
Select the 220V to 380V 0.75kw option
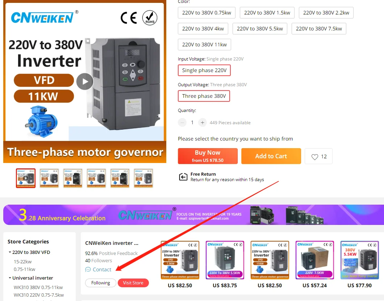point(206,13)
